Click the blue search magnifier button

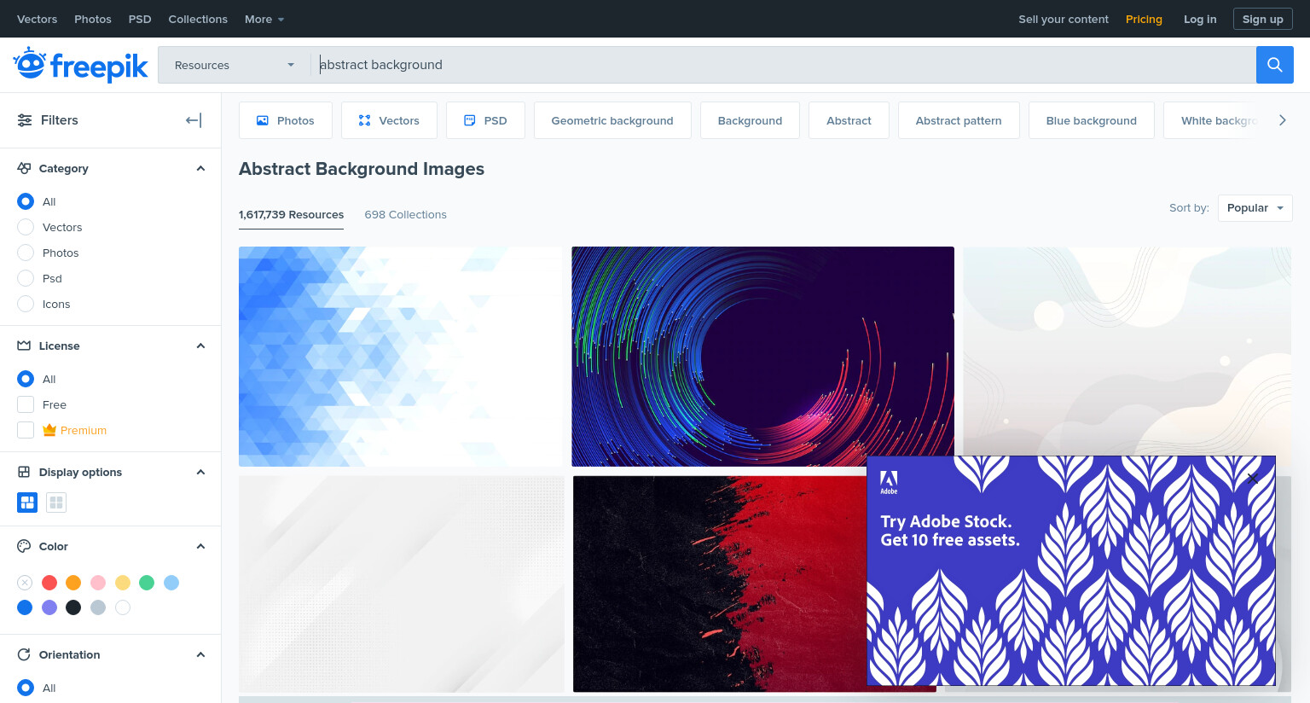(1274, 65)
